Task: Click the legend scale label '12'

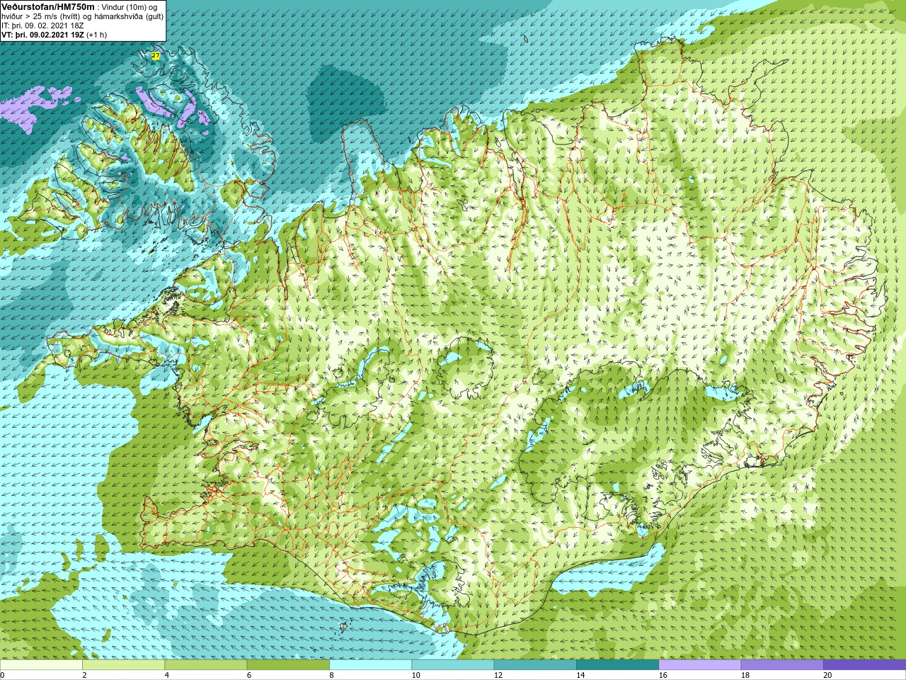Action: pyautogui.click(x=498, y=675)
